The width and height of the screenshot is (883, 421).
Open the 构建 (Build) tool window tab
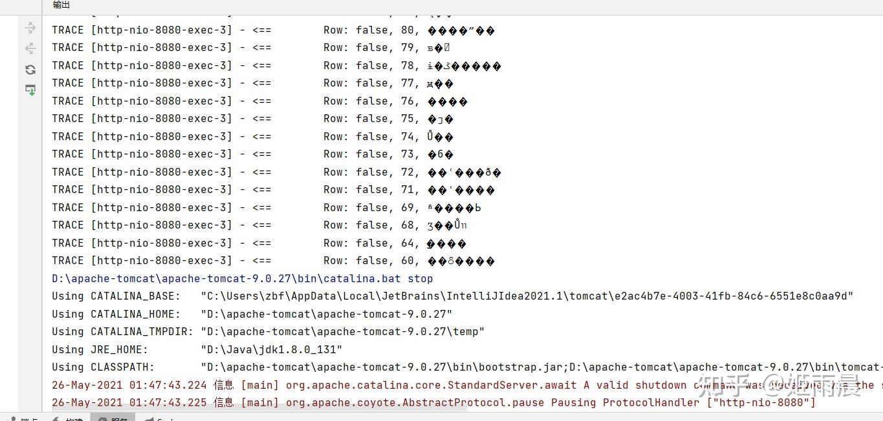point(71,418)
